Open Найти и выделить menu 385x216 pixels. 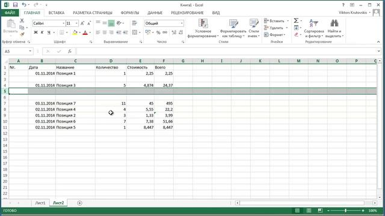[334, 28]
